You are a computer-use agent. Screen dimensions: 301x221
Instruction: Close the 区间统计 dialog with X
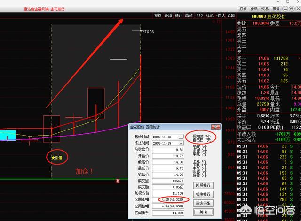[x=215, y=127]
